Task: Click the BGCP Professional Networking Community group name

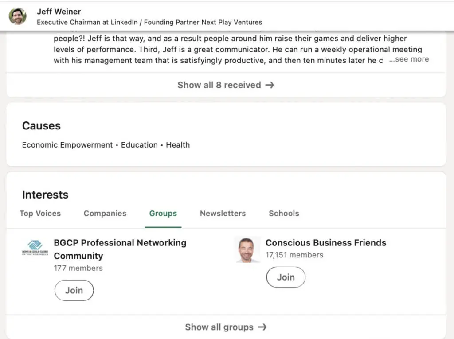Action: 120,243
